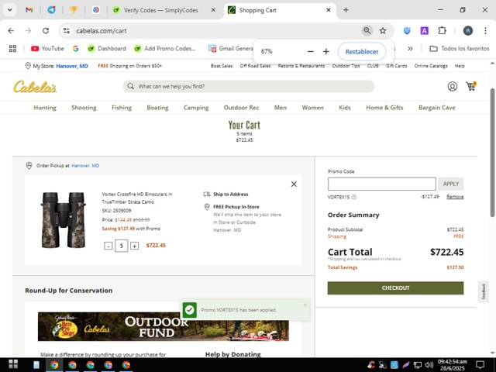Open the Chrome profile R avatar

(468, 31)
